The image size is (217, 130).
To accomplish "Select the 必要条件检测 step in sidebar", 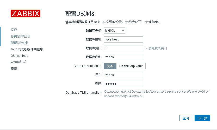I will tap(20, 36).
